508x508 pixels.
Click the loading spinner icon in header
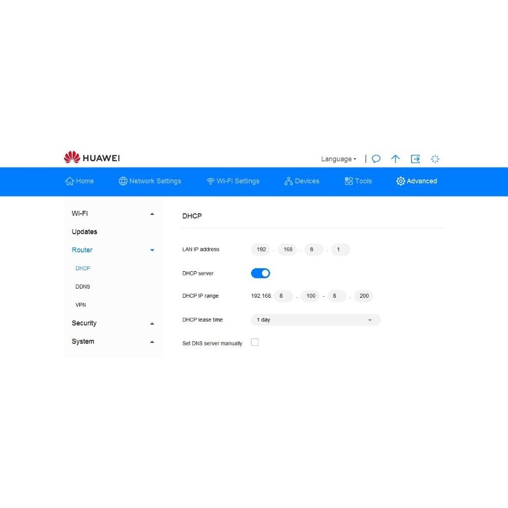pos(435,159)
